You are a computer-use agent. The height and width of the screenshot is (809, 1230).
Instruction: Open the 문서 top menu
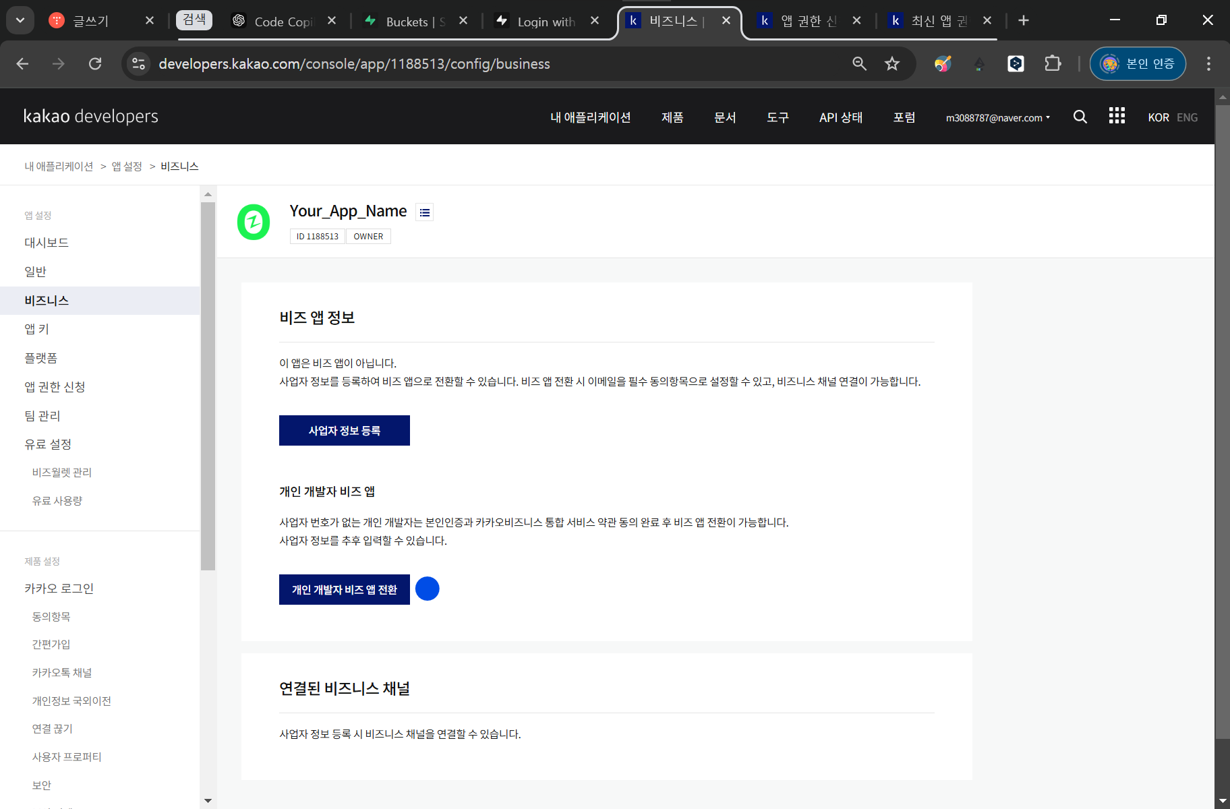[725, 117]
